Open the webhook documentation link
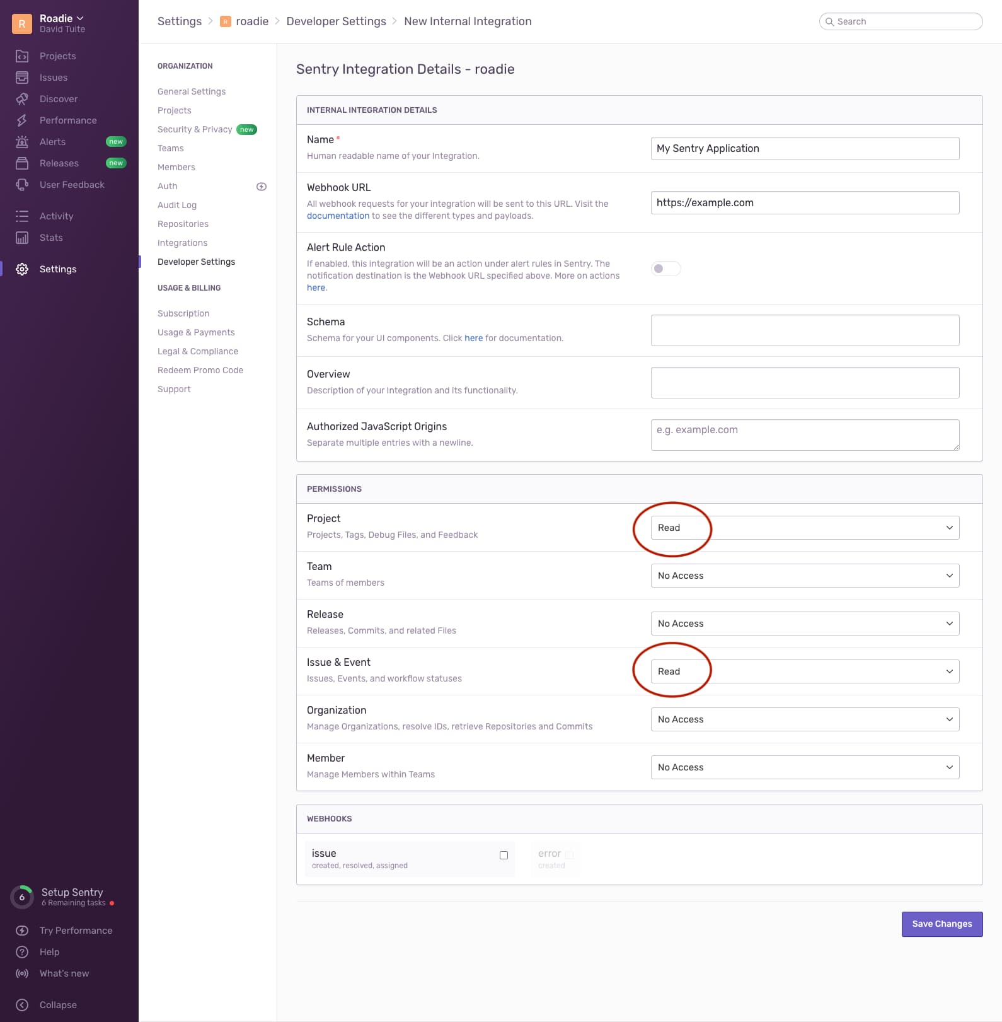This screenshot has height=1022, width=1002. [338, 216]
